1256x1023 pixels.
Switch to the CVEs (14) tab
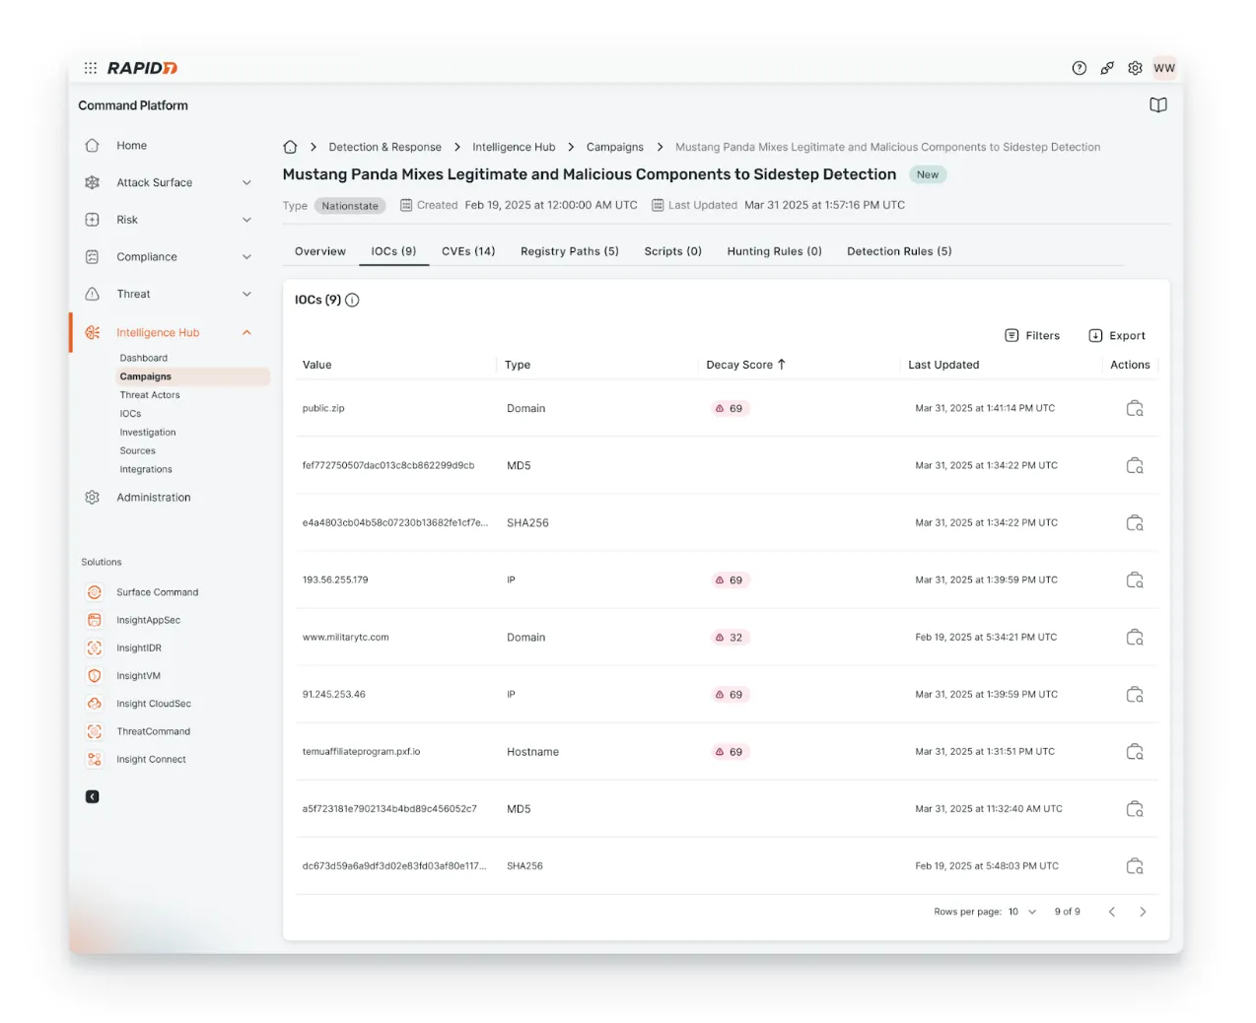pos(468,251)
